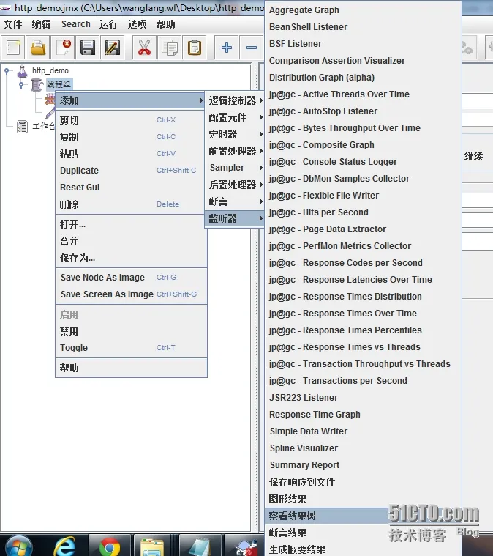Select the 线程组 tree item
Image resolution: width=493 pixels, height=556 pixels.
pos(59,84)
